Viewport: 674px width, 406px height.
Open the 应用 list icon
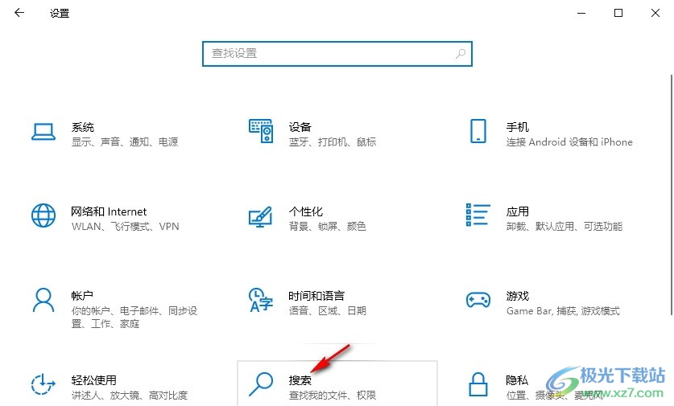tap(478, 215)
